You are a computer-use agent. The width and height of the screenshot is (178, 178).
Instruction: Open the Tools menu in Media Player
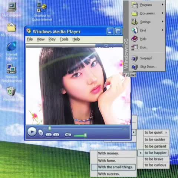pyautogui.click(x=64, y=39)
